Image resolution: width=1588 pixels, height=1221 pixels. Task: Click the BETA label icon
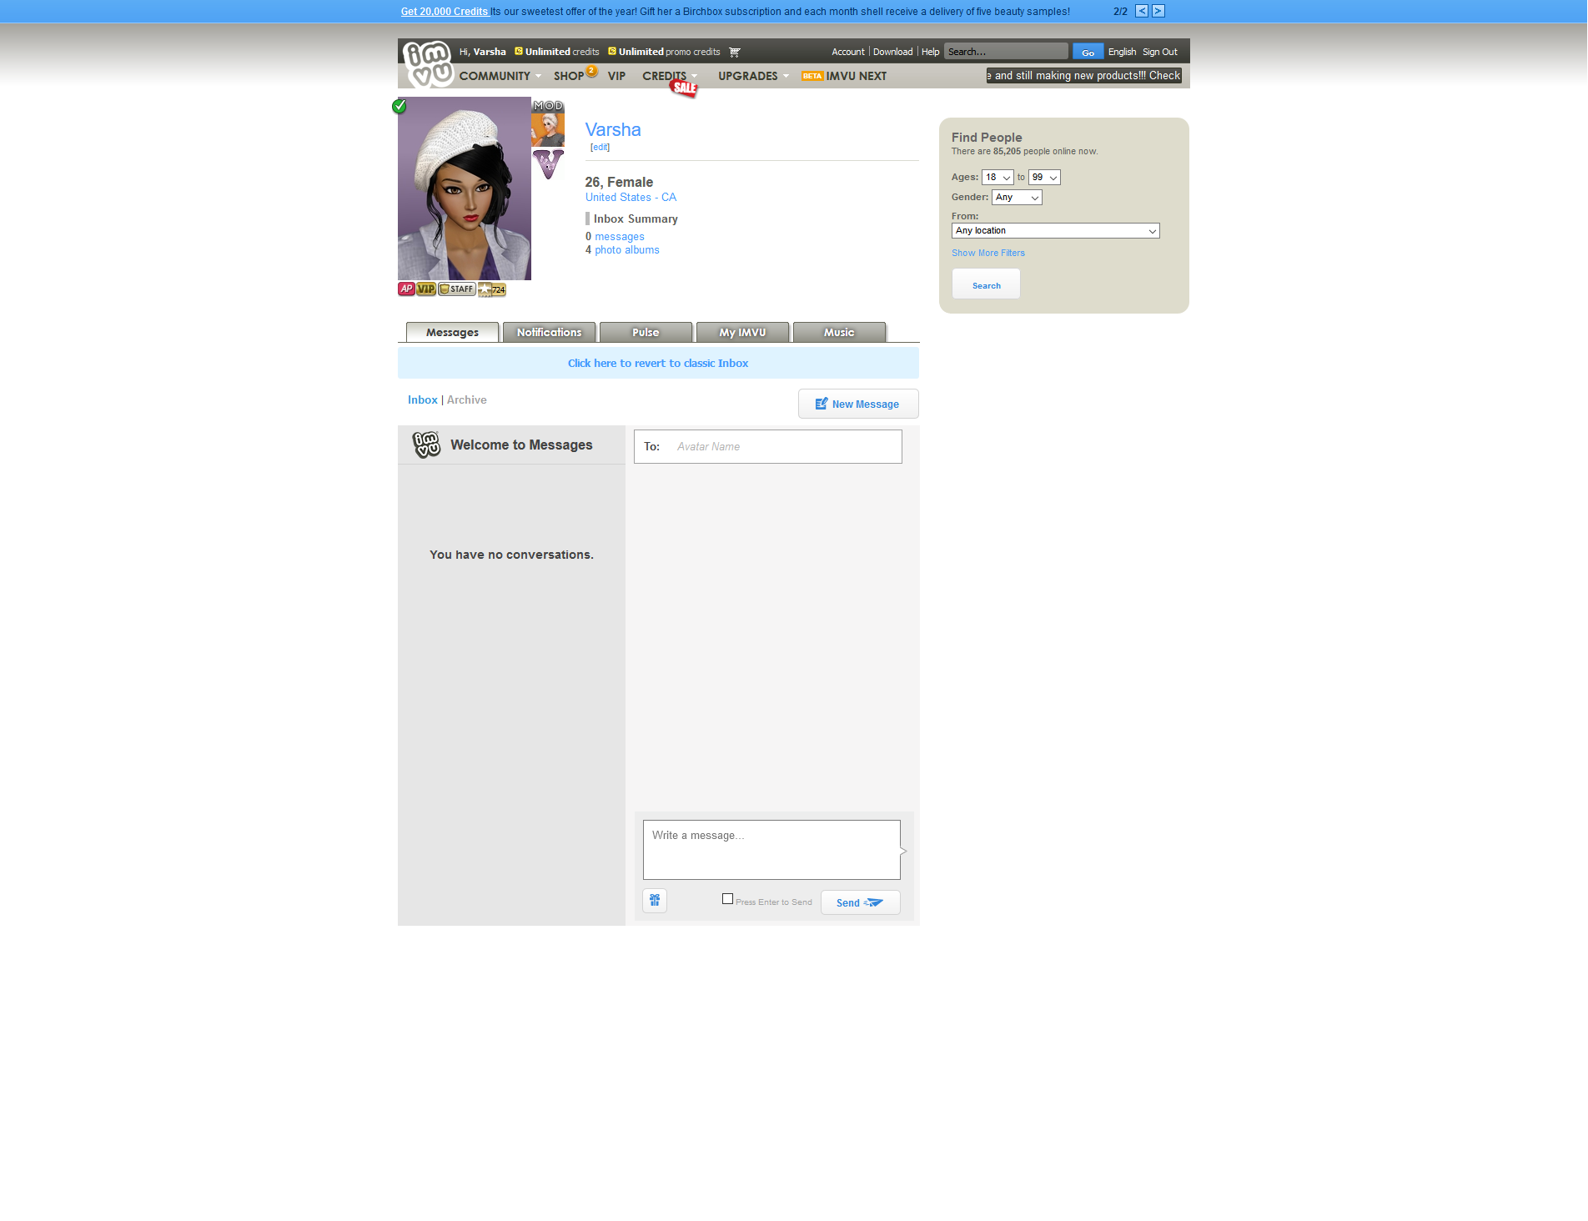(812, 76)
